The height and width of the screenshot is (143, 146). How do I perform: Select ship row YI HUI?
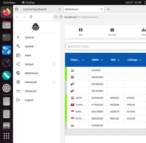[106, 105]
